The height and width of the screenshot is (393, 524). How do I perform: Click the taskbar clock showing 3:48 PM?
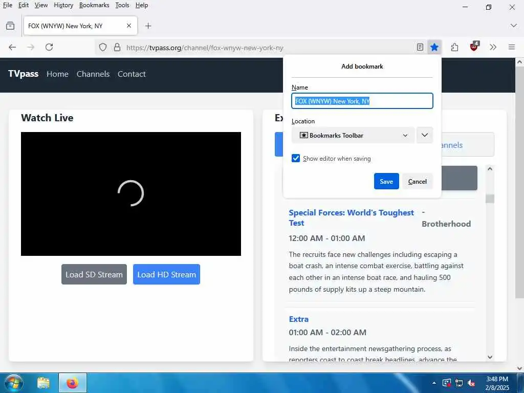[497, 383]
